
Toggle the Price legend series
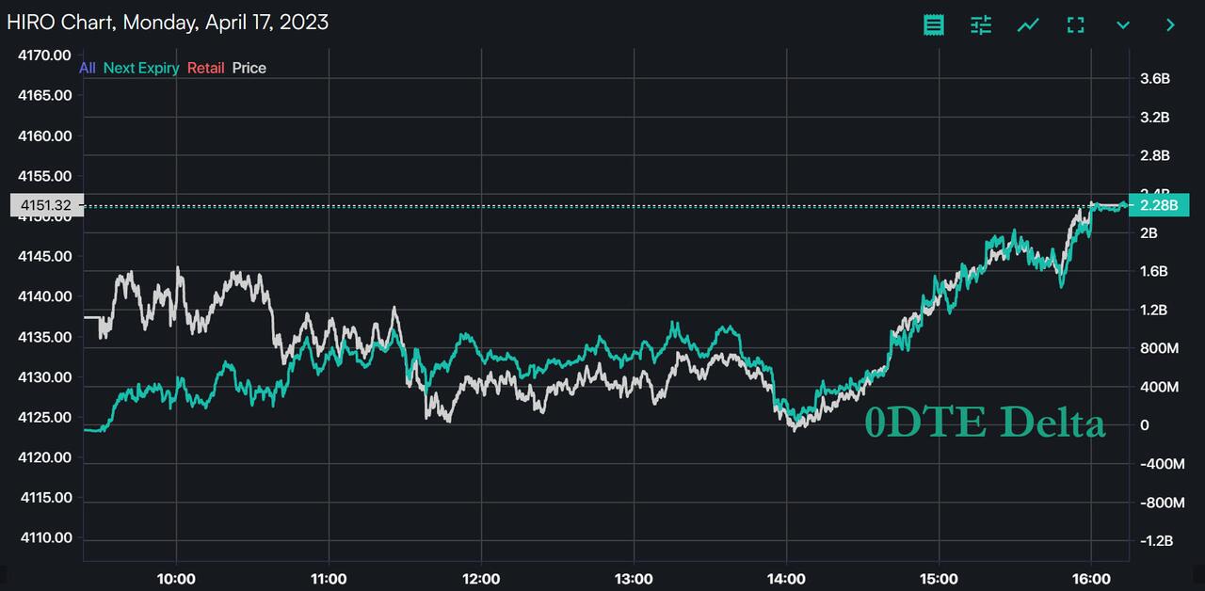click(249, 68)
